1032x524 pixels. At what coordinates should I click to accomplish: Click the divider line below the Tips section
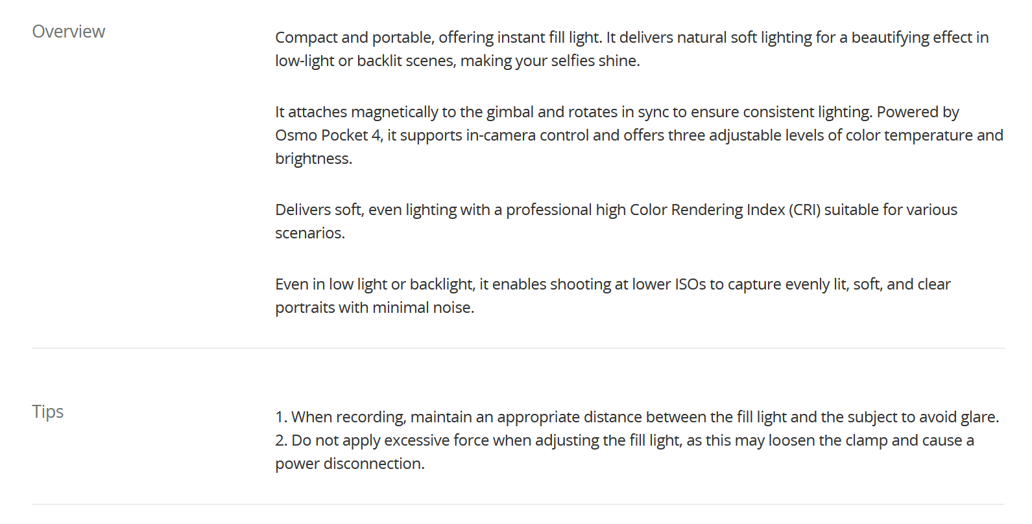tap(518, 505)
